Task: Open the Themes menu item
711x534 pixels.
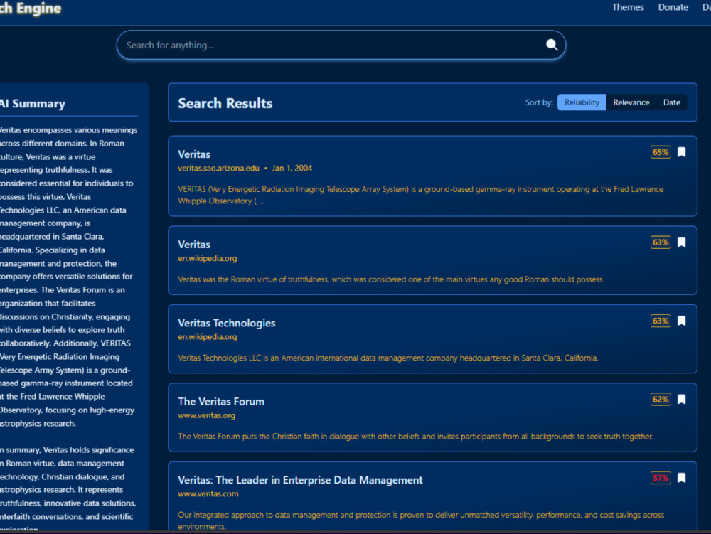Action: coord(628,7)
